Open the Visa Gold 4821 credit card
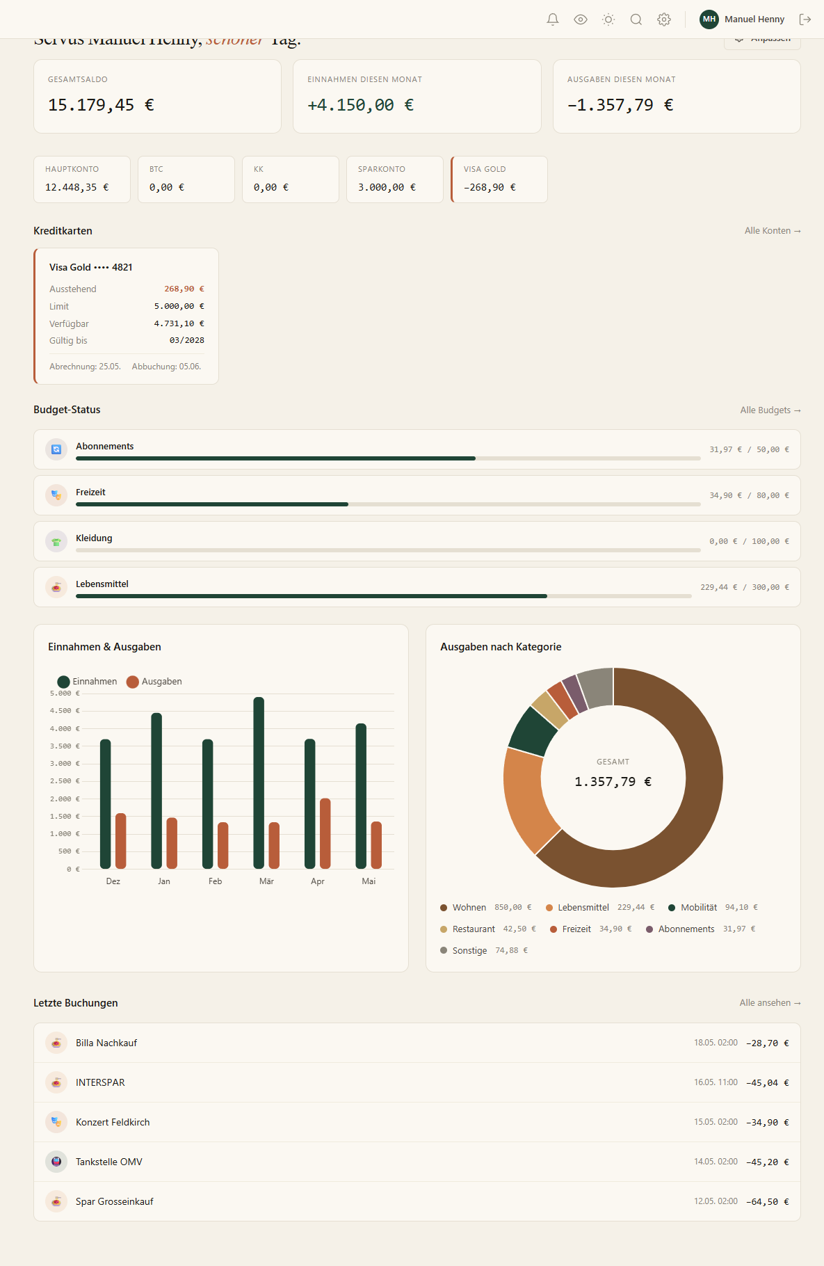The height and width of the screenshot is (1266, 824). (126, 316)
